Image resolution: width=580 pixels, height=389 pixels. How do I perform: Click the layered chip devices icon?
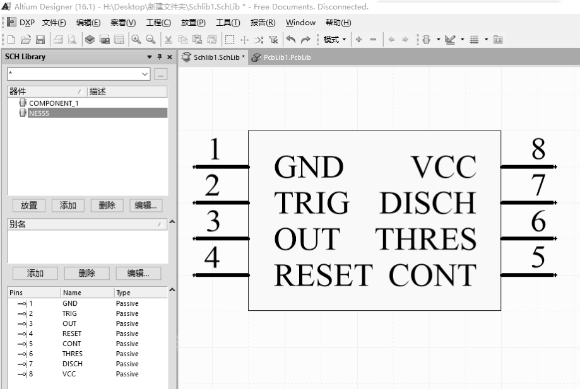coord(90,40)
